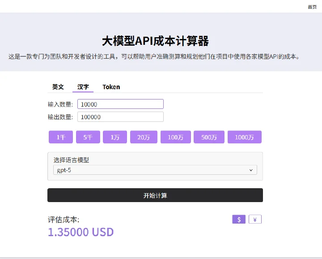Screen dimensions: 322x259
Task: Click the 选择语言模型 label
Action: (x=71, y=160)
